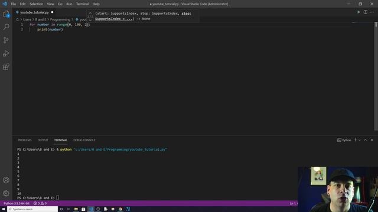Open the Selection menu
The height and width of the screenshot is (212, 378).
pos(36,4)
